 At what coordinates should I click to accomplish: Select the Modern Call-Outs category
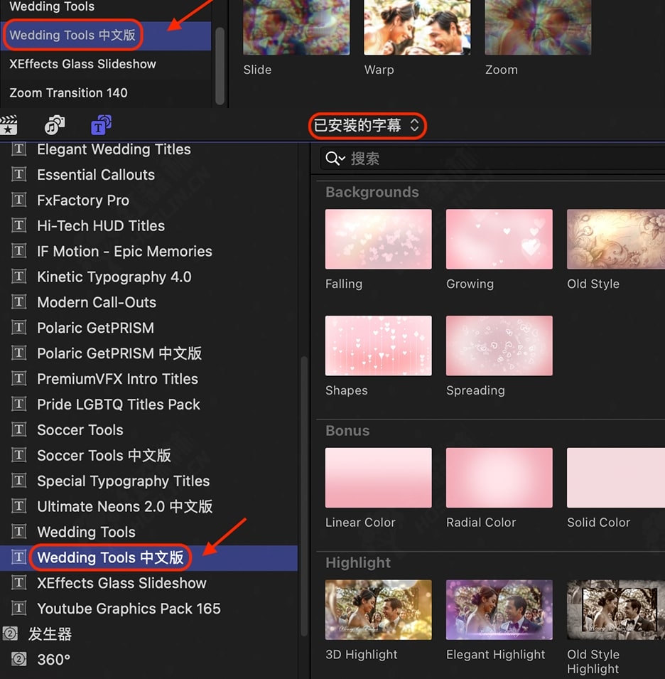coord(148,302)
